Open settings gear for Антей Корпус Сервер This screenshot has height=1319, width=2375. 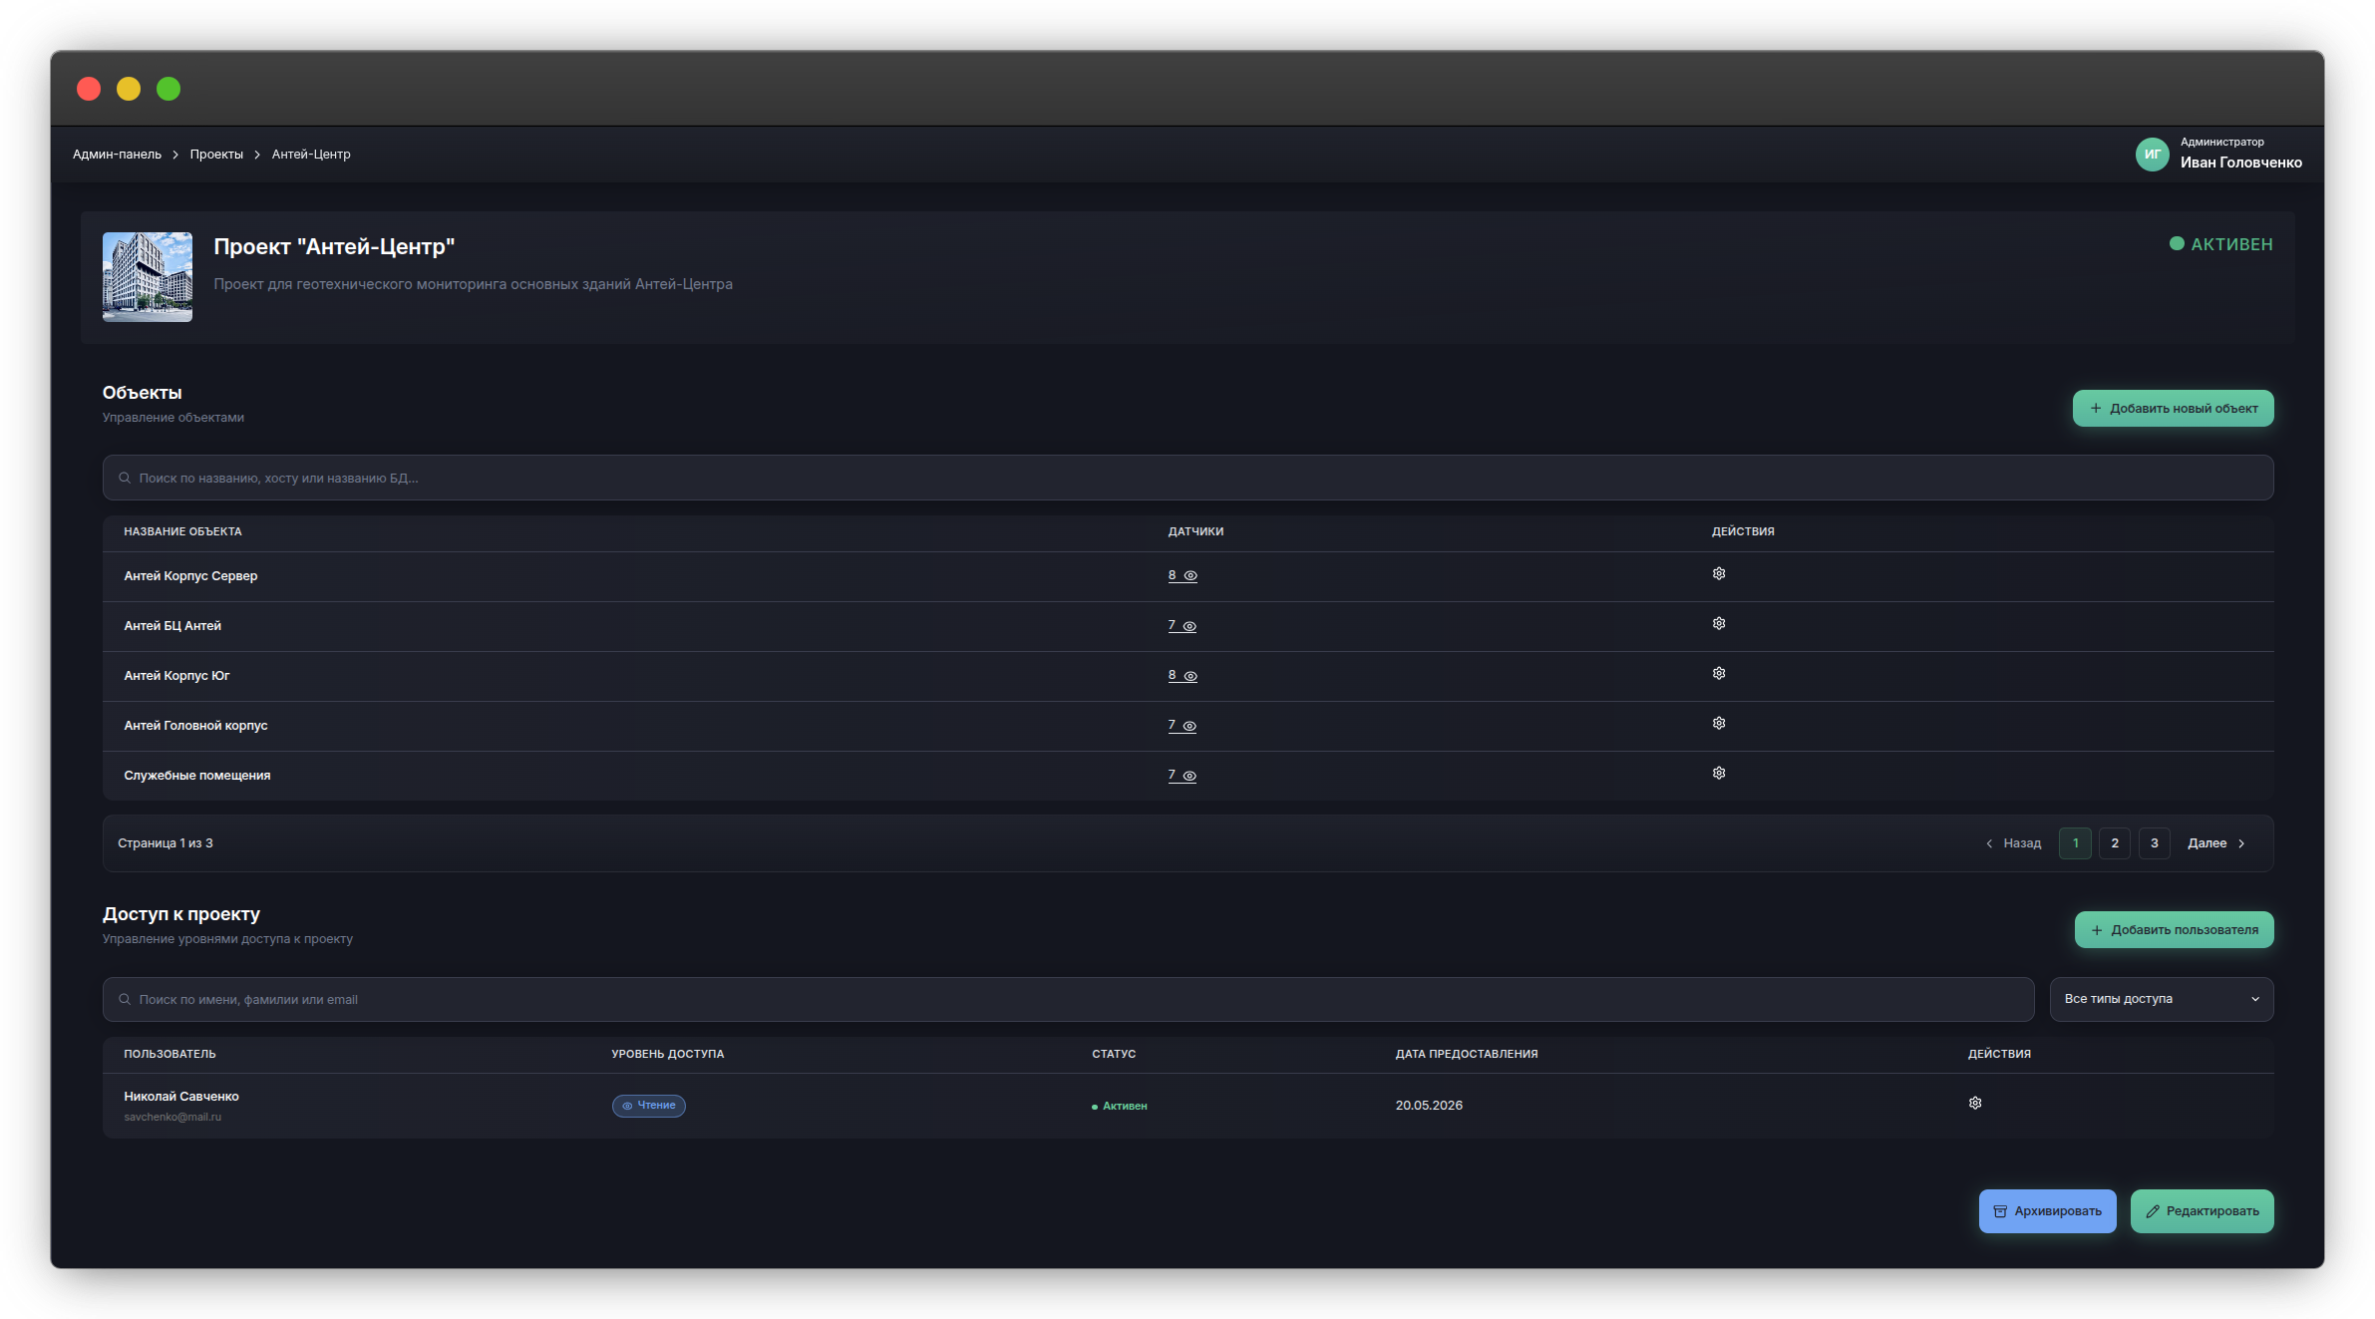coord(1719,574)
